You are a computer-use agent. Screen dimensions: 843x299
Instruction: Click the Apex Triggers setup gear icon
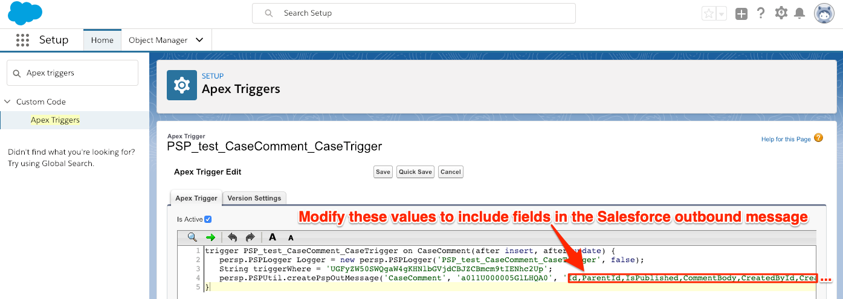(x=182, y=85)
